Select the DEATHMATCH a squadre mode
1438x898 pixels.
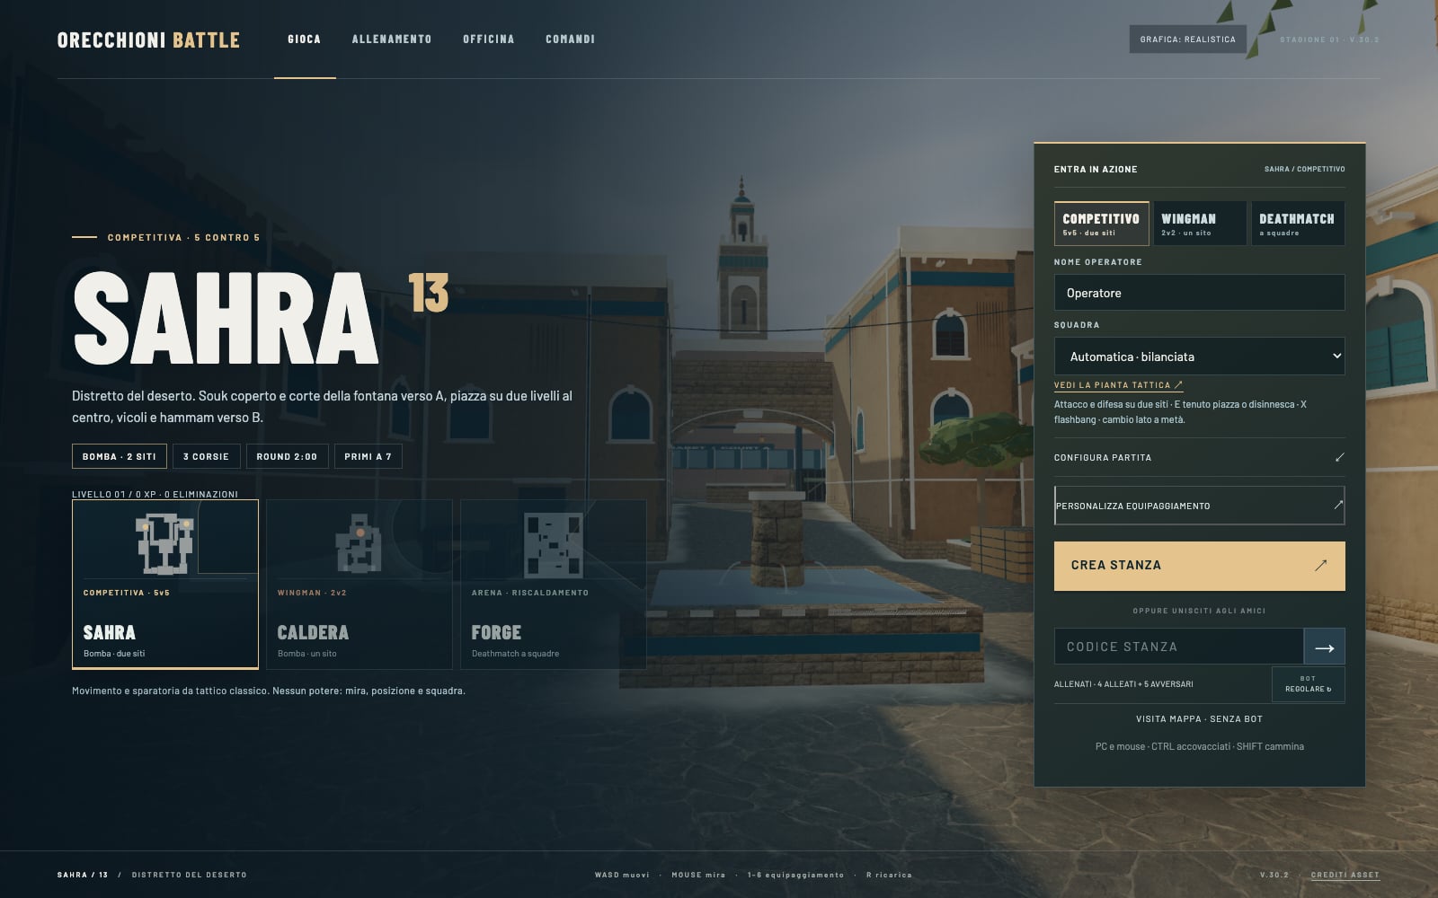pos(1298,224)
